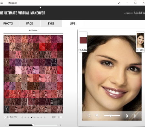
Task: Select the sixth page dot indicator
Action: [x=41, y=117]
